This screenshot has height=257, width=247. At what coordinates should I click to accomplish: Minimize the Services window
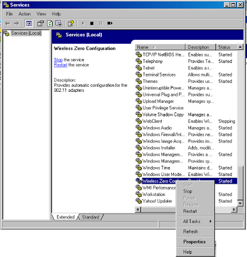(x=227, y=4)
